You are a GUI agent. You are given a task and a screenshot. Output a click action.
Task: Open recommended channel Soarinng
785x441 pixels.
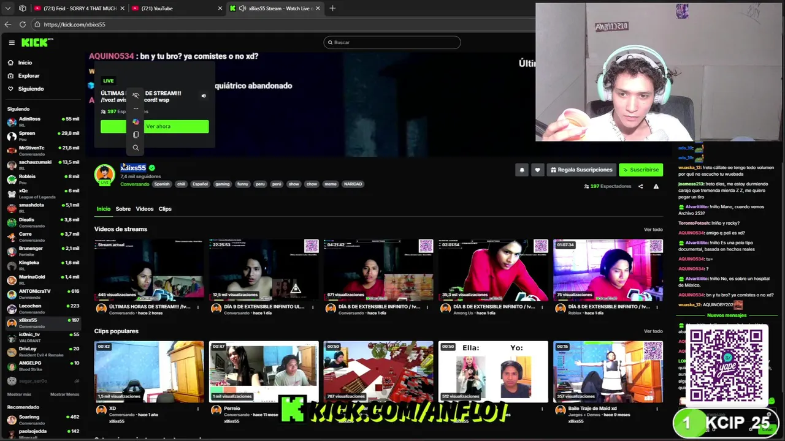pos(43,420)
